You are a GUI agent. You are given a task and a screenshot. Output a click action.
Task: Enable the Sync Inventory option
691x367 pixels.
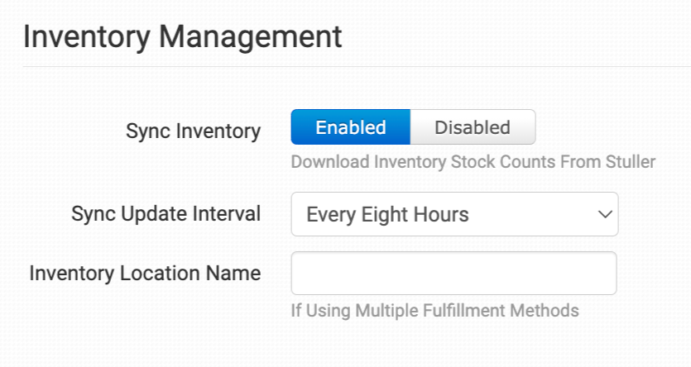351,127
